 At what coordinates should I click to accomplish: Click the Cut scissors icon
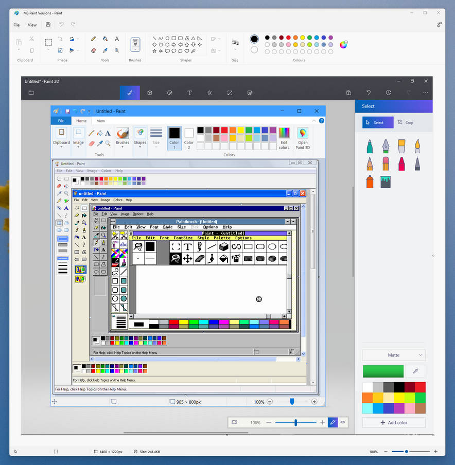point(32,39)
